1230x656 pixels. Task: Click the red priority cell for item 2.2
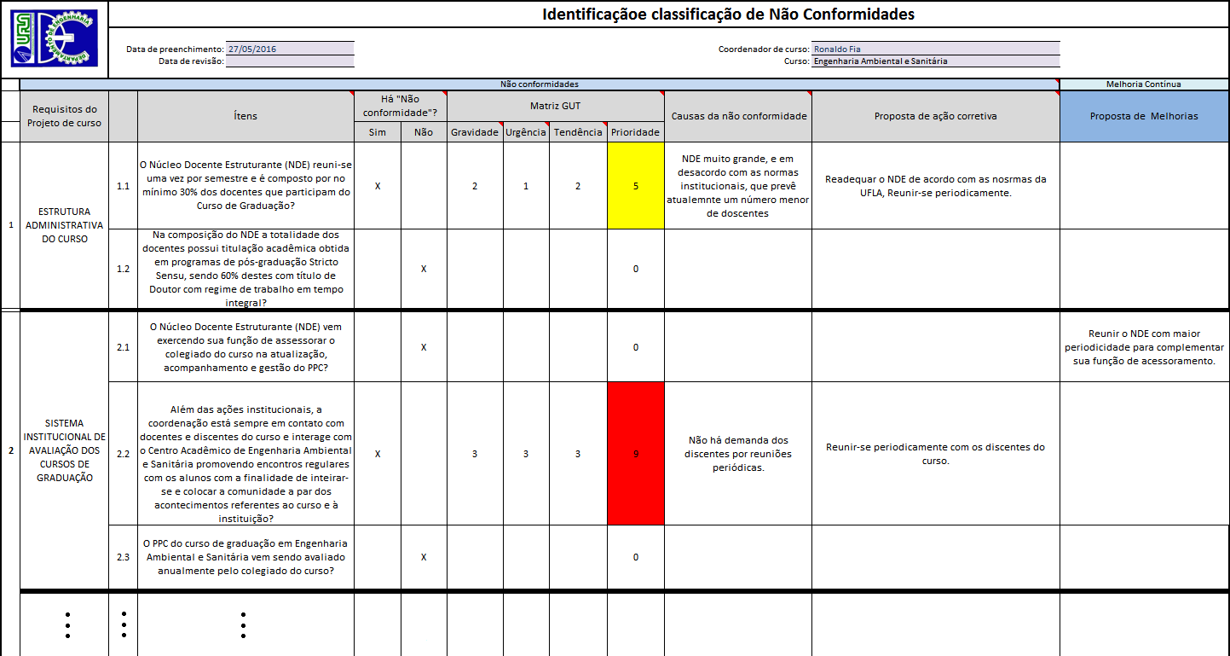635,454
